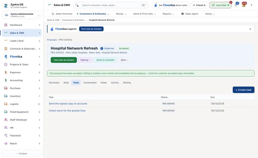This screenshot has height=158, width=258.
Task: Expand the Reports menu
Action: (x=168, y=14)
